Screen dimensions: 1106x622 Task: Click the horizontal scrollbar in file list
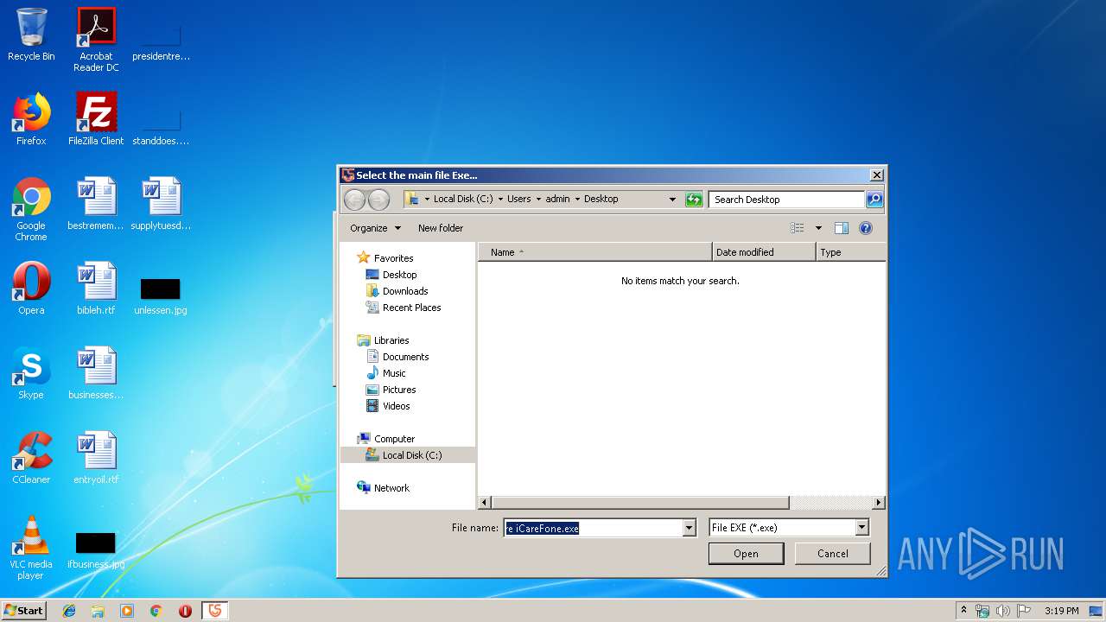click(640, 503)
